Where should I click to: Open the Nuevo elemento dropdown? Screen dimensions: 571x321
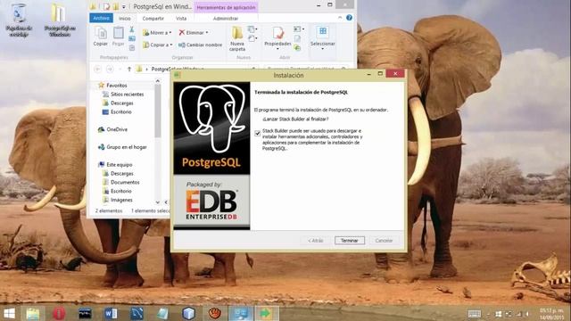click(252, 29)
